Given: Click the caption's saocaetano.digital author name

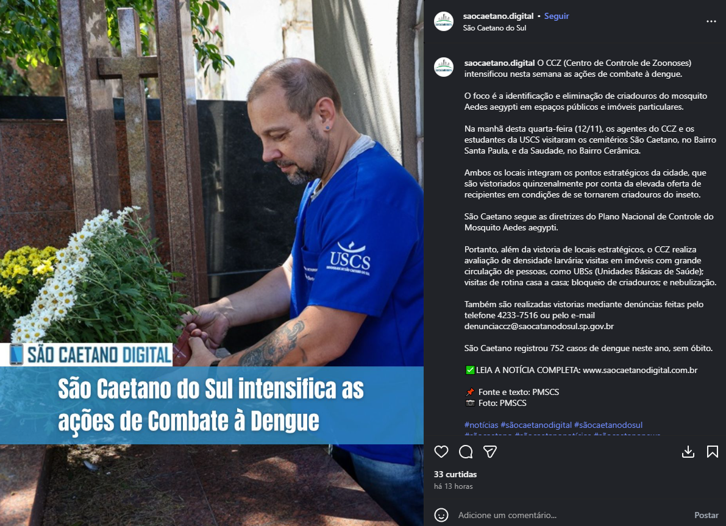Looking at the screenshot, I should pos(499,63).
